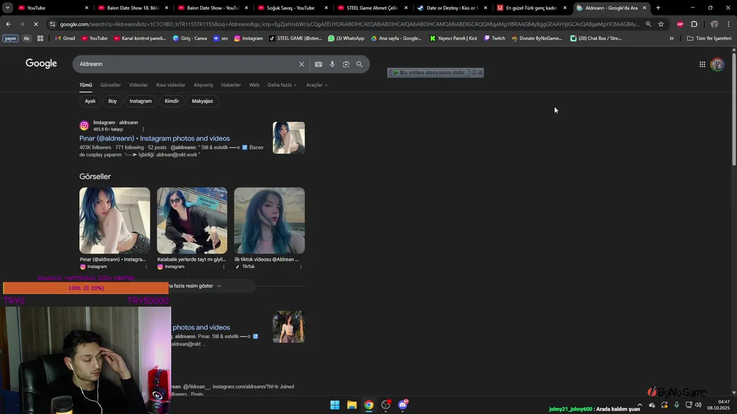Select the Kısa videolar search tab
This screenshot has width=737, height=414.
click(171, 85)
